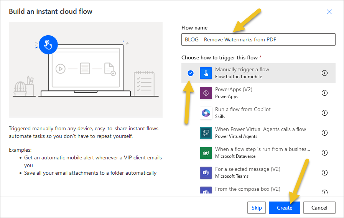Choose When Power Virtual Agents calls a flow
Image resolution: width=344 pixels, height=218 pixels.
tap(258, 133)
